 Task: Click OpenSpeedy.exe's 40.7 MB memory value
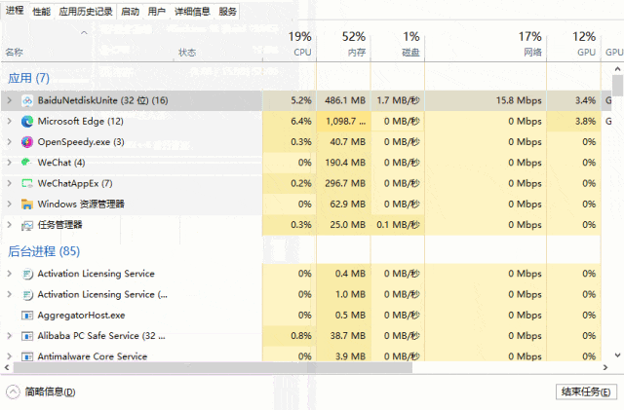347,142
